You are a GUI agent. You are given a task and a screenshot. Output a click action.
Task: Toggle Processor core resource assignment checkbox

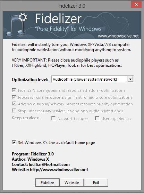pos(14,97)
